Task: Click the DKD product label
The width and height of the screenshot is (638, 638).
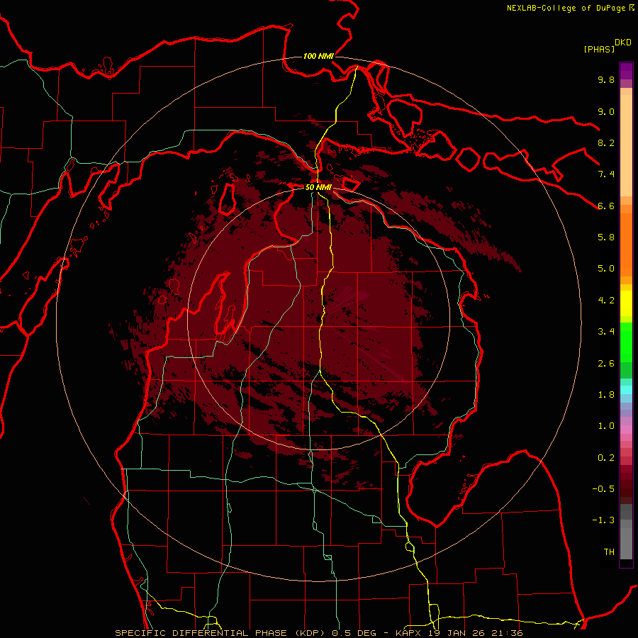Action: pos(623,43)
